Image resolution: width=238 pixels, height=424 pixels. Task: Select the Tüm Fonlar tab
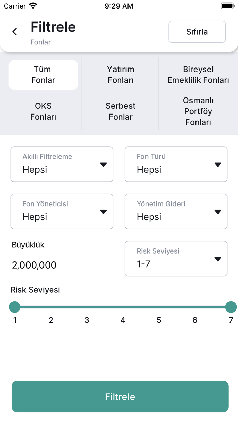[x=43, y=75]
